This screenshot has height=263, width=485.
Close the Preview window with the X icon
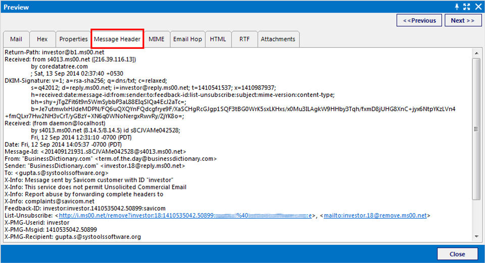tap(478, 7)
